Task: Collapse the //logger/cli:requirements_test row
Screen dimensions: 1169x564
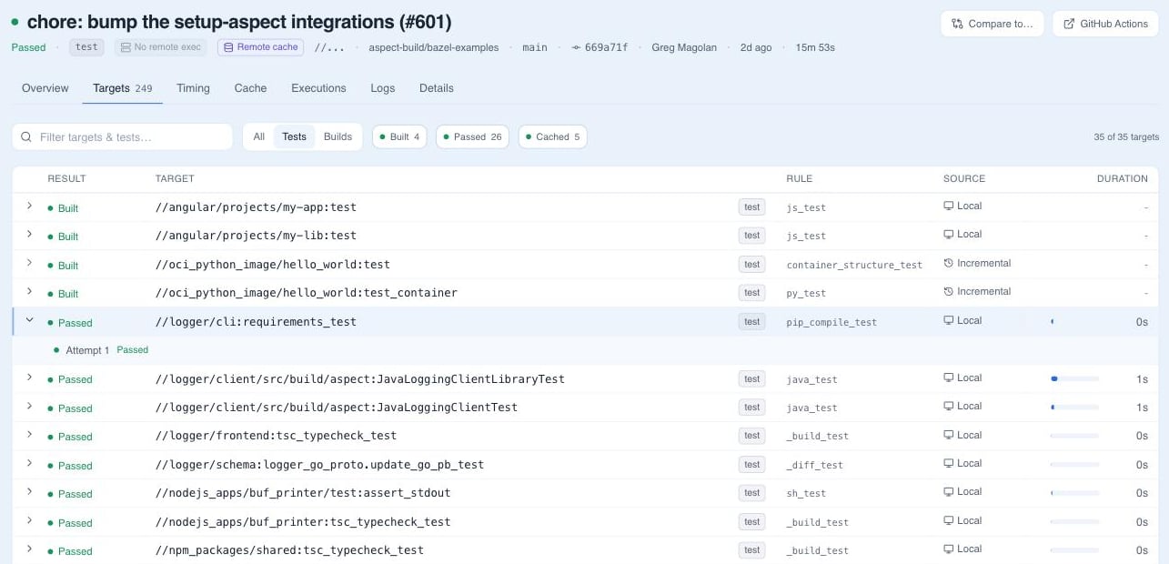Action: tap(29, 321)
